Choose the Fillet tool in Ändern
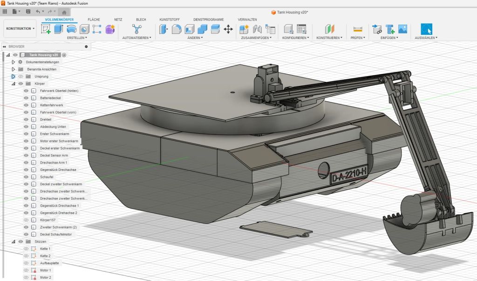Screen dimensions: 477x281 coord(177,29)
